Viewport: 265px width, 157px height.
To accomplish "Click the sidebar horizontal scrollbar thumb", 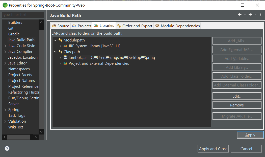I will (x=19, y=137).
